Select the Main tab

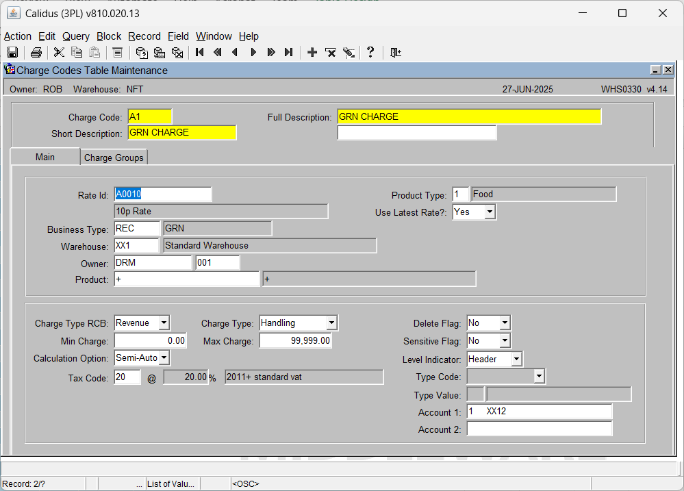pos(45,157)
